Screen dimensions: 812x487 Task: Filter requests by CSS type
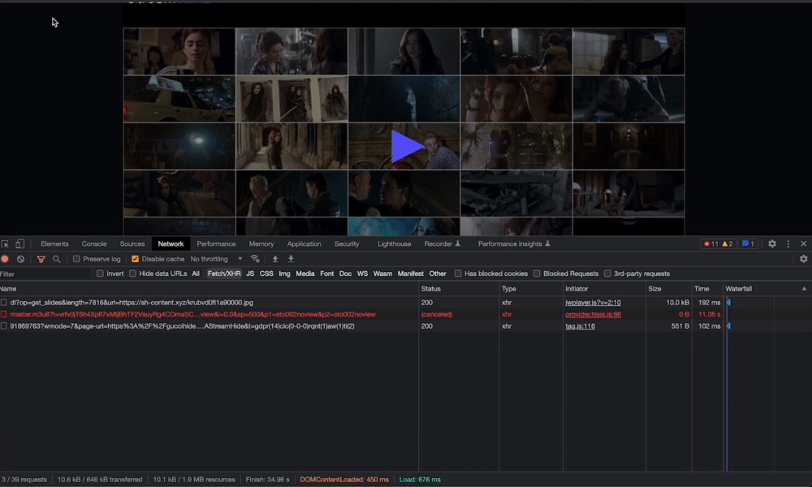tap(266, 274)
